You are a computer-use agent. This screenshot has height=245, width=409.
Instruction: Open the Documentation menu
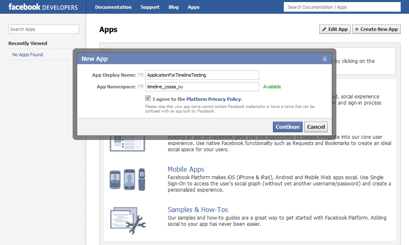113,7
